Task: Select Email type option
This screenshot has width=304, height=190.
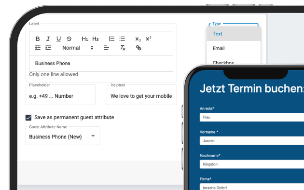Action: 234,48
